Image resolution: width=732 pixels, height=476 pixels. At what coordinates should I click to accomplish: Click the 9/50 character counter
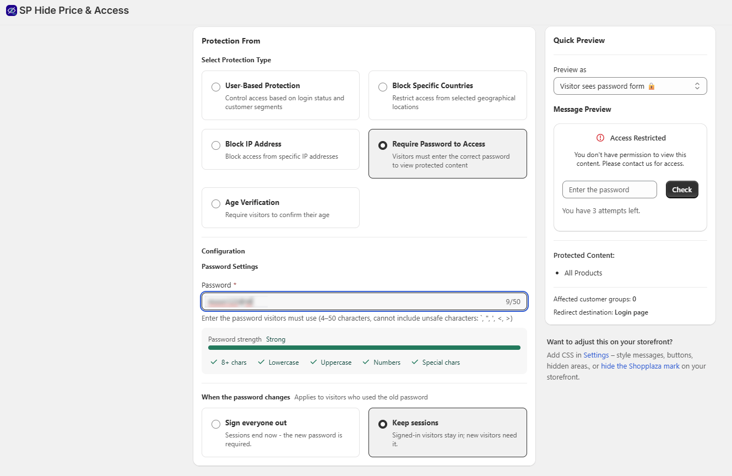513,301
